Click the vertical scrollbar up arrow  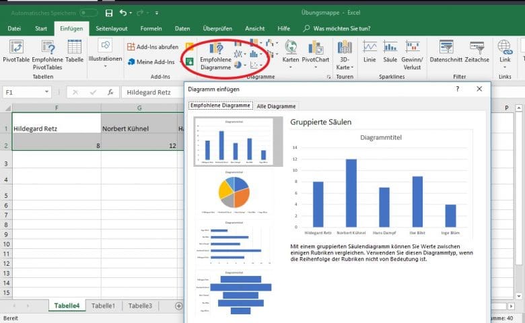tap(519, 108)
